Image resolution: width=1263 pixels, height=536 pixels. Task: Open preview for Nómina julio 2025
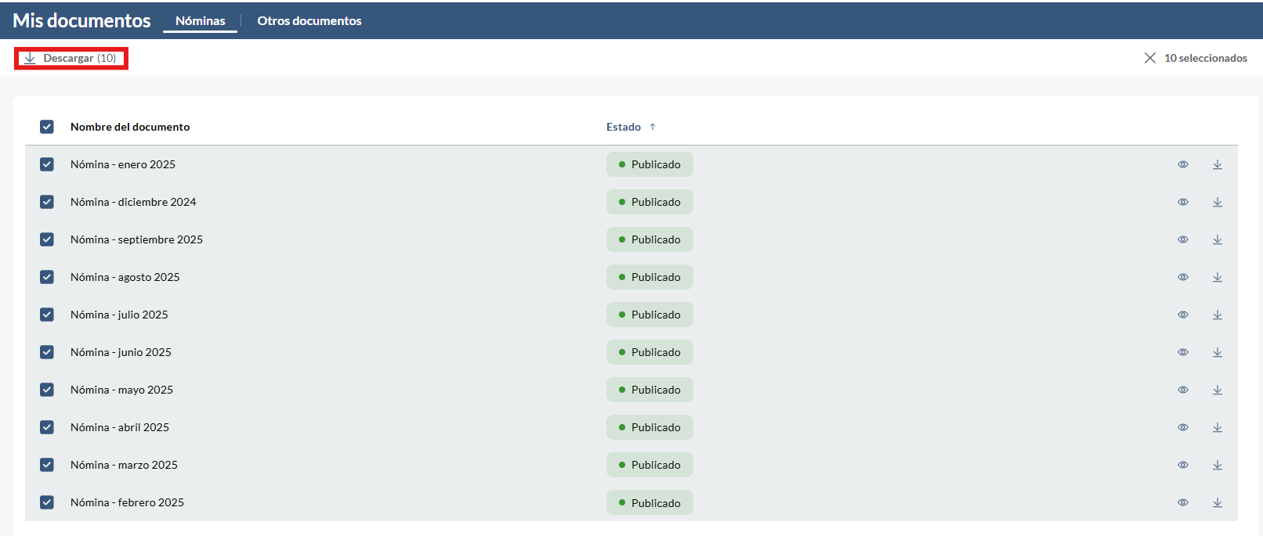pyautogui.click(x=1183, y=315)
